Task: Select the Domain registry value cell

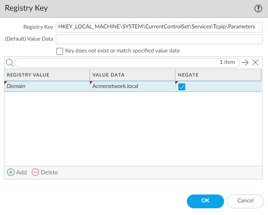Action: (x=47, y=86)
